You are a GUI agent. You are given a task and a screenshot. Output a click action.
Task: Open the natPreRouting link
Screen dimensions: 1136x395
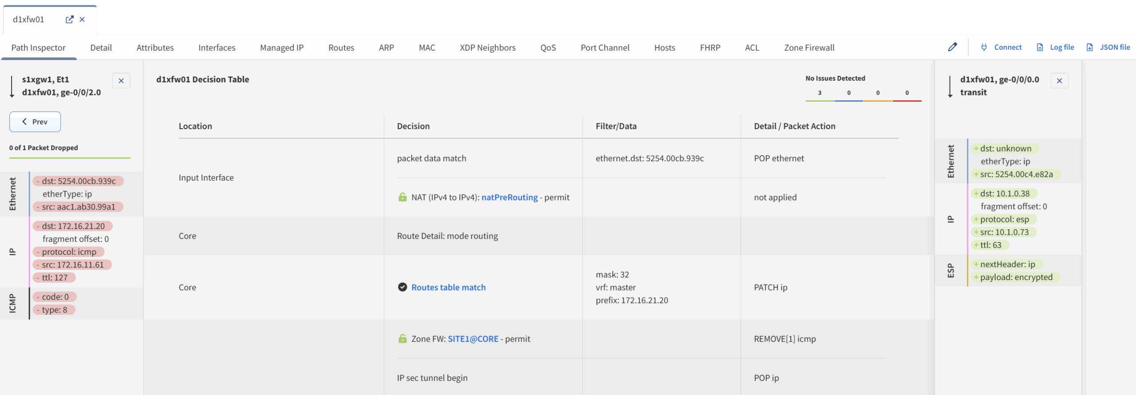[509, 197]
